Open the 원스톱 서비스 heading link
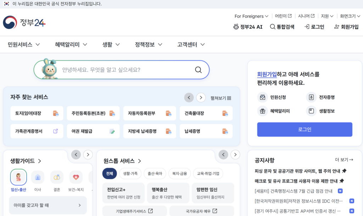 click(x=122, y=161)
